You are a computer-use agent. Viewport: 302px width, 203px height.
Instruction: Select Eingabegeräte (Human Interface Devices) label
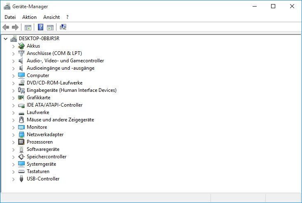pos(72,90)
